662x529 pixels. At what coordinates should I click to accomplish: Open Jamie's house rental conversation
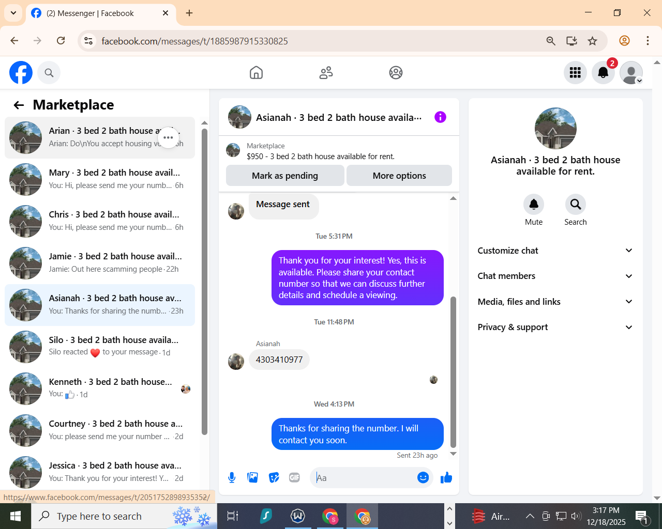pyautogui.click(x=100, y=263)
